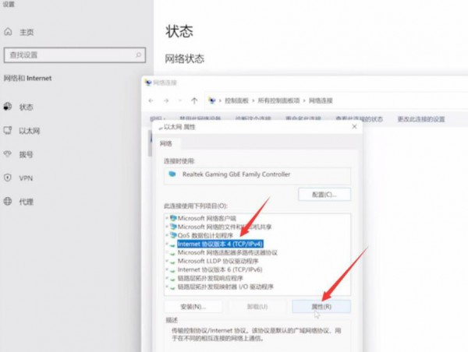Expand the chevron after 所有控制面板项 breadcrumb
This screenshot has height=352, width=468.
coord(304,100)
